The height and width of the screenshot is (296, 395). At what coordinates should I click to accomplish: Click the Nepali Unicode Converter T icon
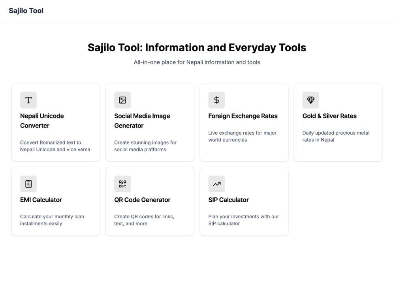pos(28,100)
